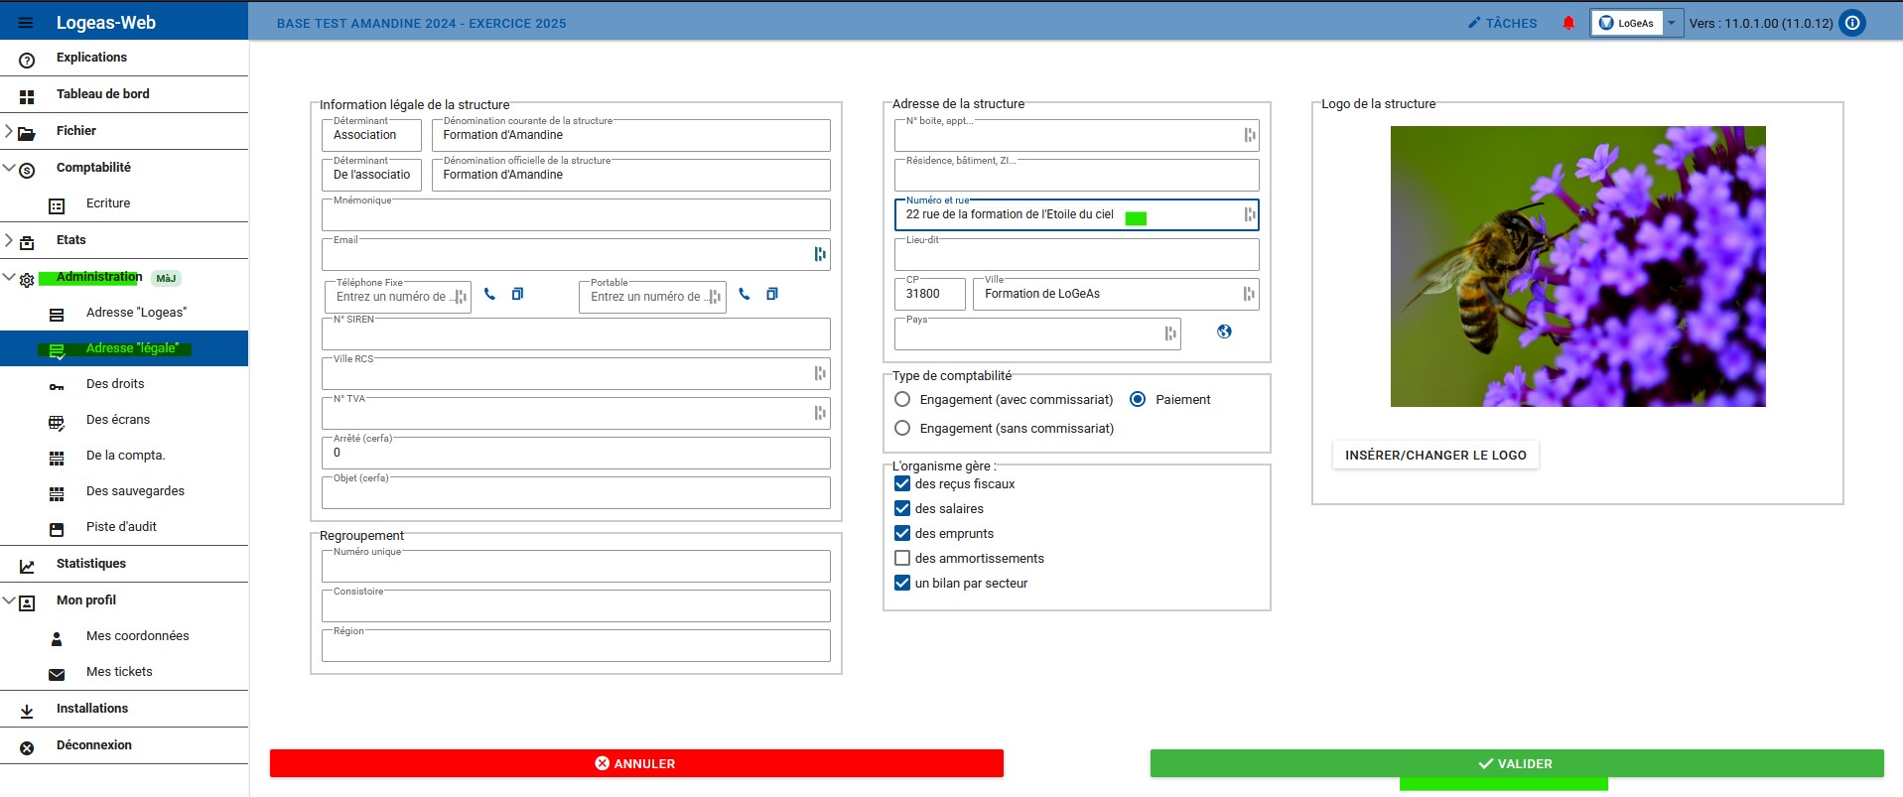Screen dimensions: 1903x797
Task: Click the icon inside the Email field
Action: [819, 254]
